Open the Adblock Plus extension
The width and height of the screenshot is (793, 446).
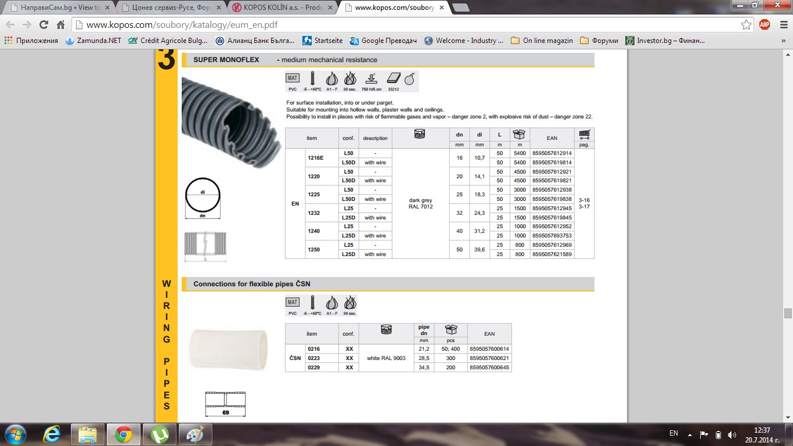[x=764, y=24]
